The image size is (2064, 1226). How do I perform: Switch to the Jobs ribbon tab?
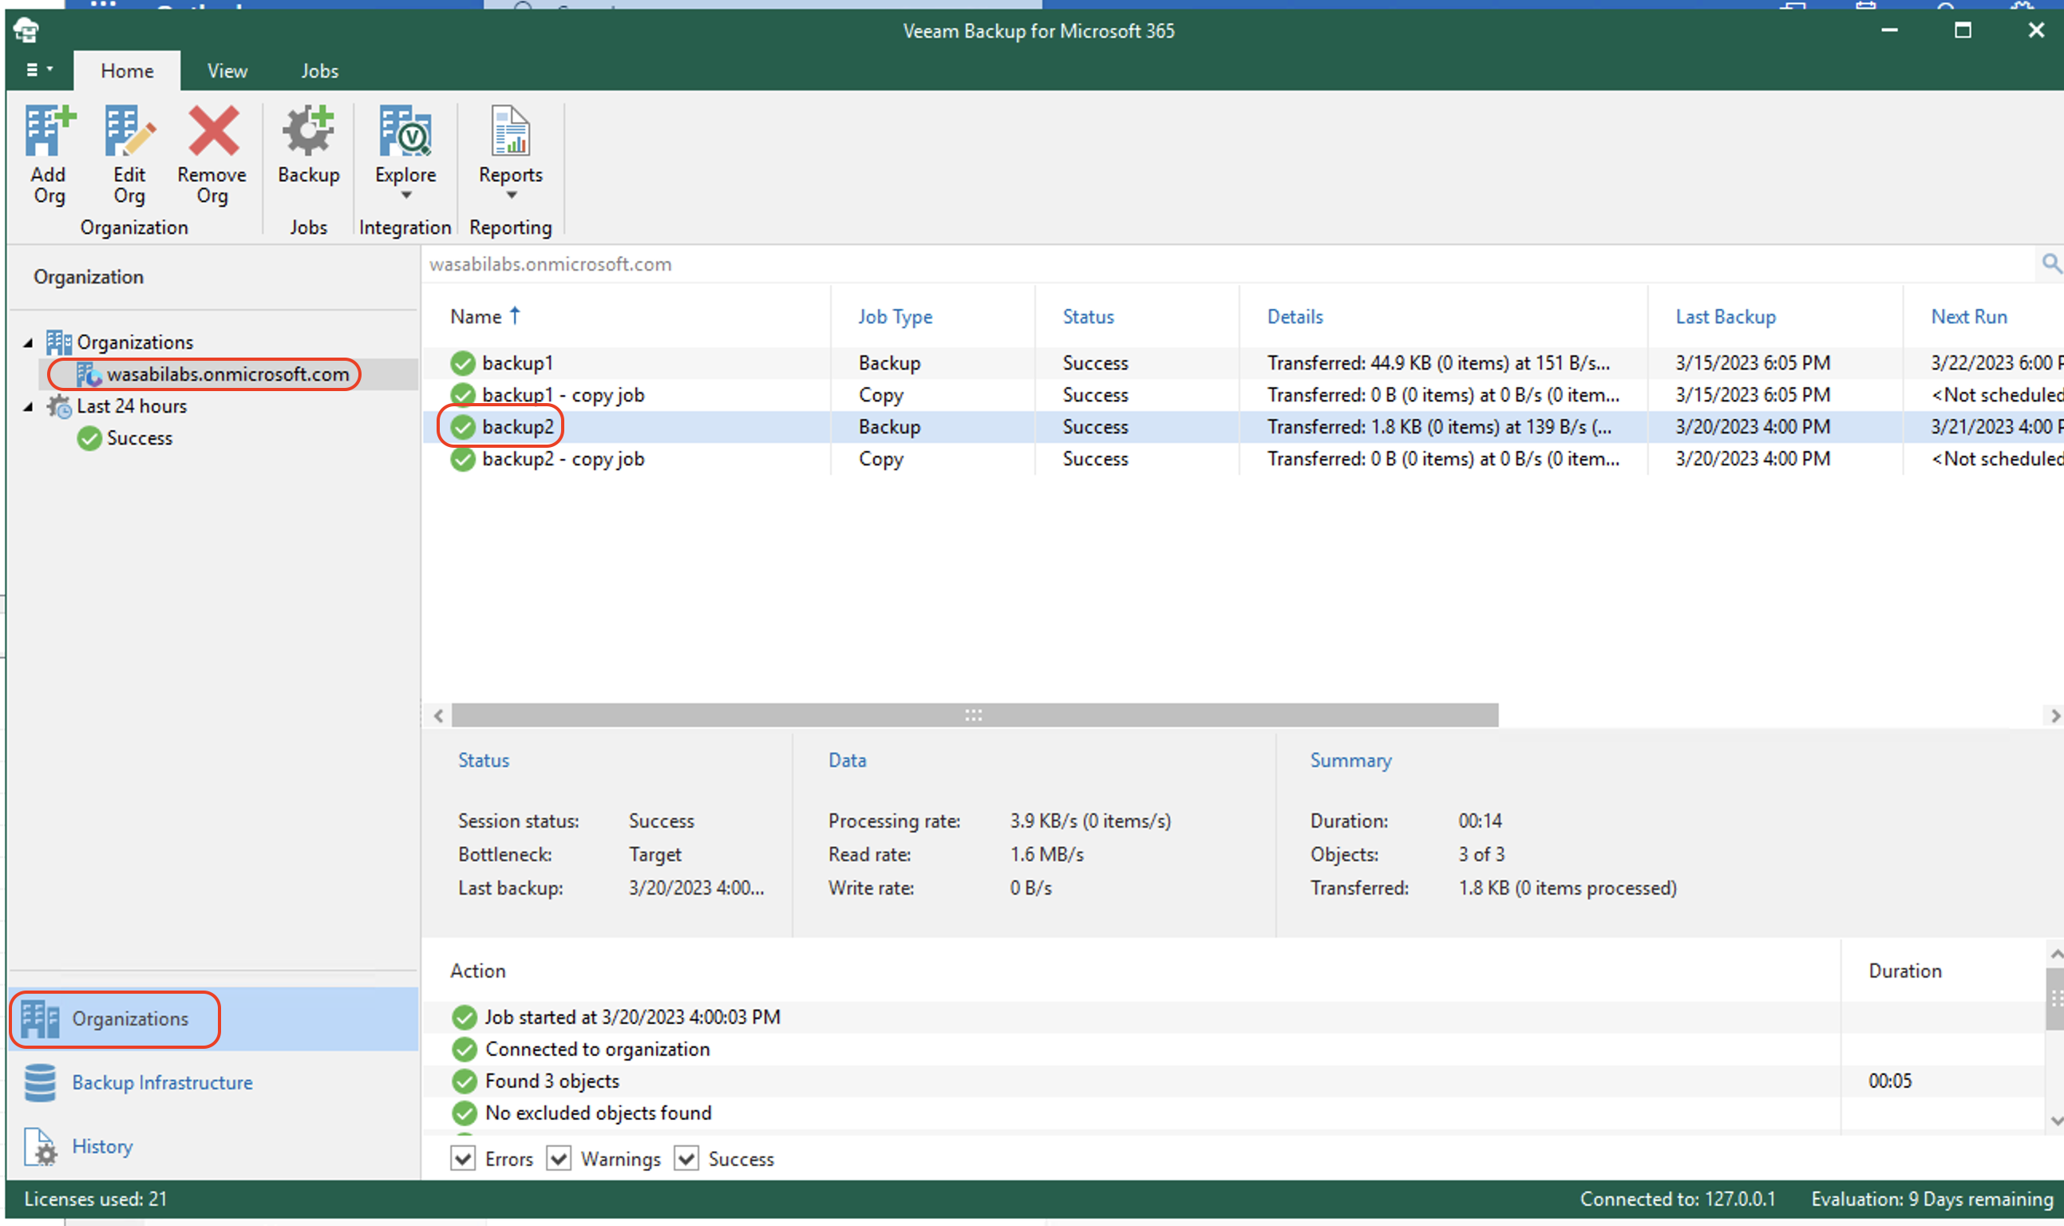319,71
